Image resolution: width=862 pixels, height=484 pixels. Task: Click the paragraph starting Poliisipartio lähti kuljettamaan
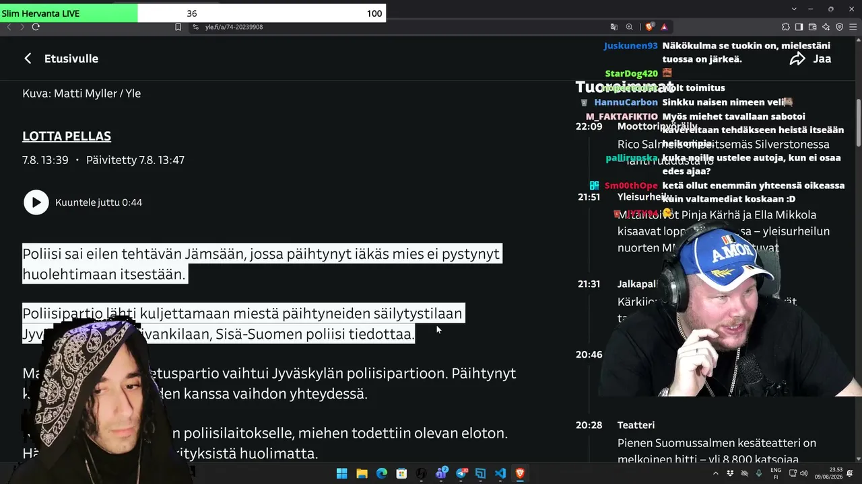tap(243, 323)
